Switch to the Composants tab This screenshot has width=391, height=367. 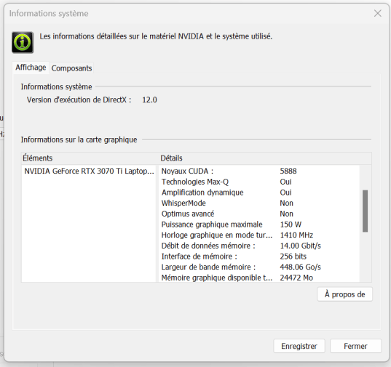pyautogui.click(x=71, y=68)
